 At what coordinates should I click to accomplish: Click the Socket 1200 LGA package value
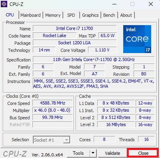pyautogui.click(x=75, y=43)
